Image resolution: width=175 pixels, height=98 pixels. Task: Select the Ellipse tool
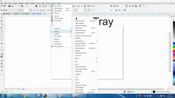point(2,37)
